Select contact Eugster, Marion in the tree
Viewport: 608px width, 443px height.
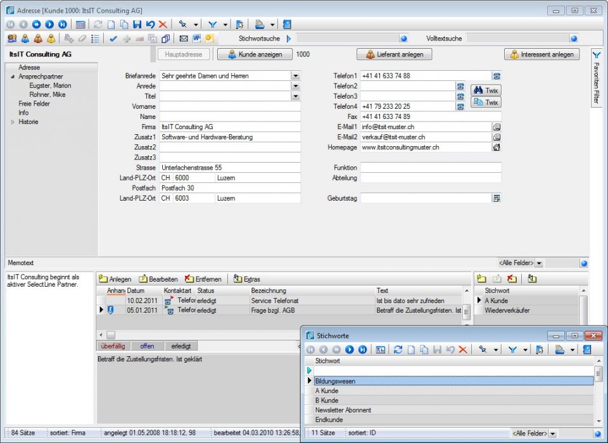point(50,85)
